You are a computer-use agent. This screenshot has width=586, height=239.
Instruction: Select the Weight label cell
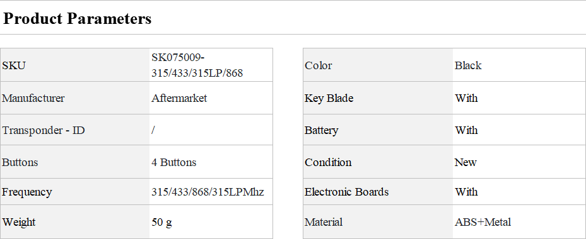74,222
